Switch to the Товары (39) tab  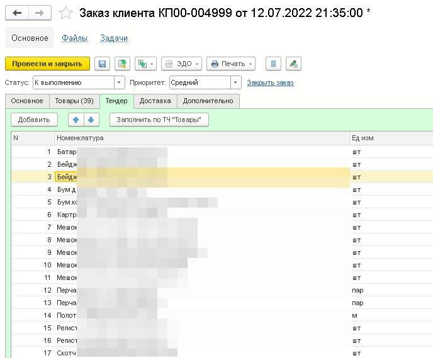(74, 101)
